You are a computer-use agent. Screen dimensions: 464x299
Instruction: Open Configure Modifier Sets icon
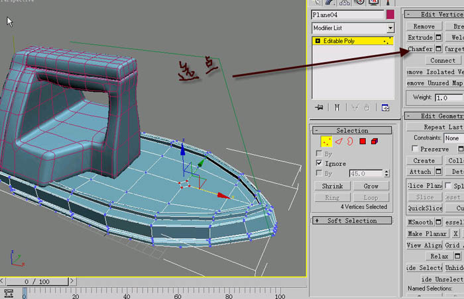[385, 108]
